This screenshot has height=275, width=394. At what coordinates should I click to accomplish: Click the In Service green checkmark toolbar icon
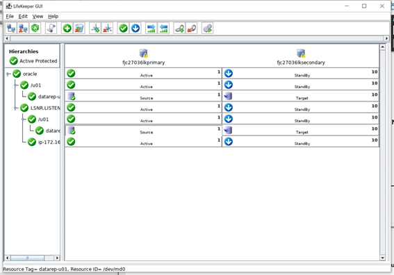pos(124,28)
